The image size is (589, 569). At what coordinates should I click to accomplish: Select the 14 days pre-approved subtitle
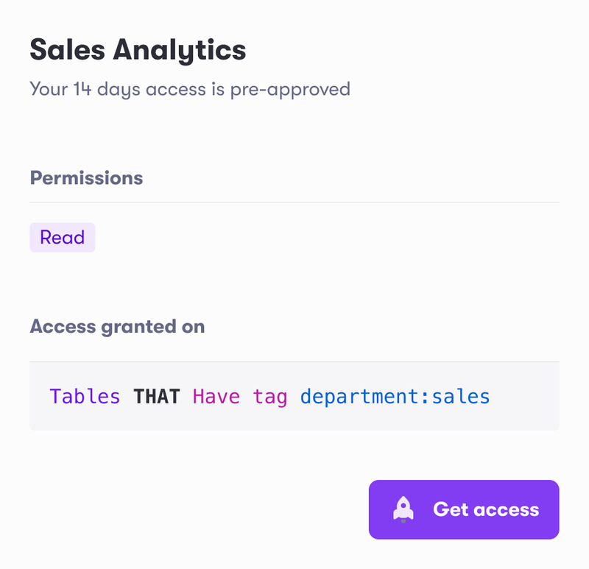pyautogui.click(x=189, y=89)
